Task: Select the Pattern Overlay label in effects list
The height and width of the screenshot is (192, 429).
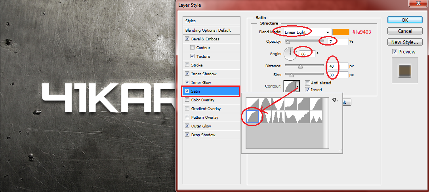Action: [205, 117]
